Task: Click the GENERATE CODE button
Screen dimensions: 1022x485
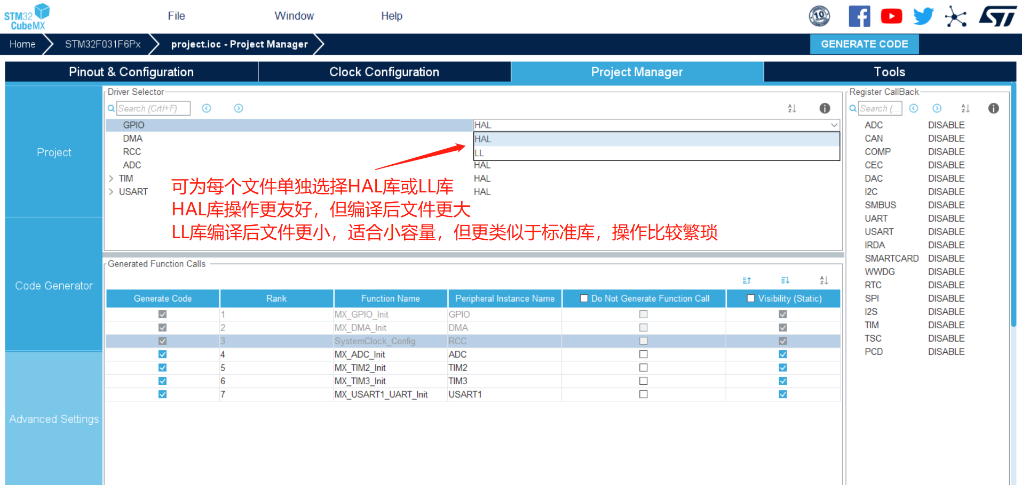Action: [x=865, y=44]
